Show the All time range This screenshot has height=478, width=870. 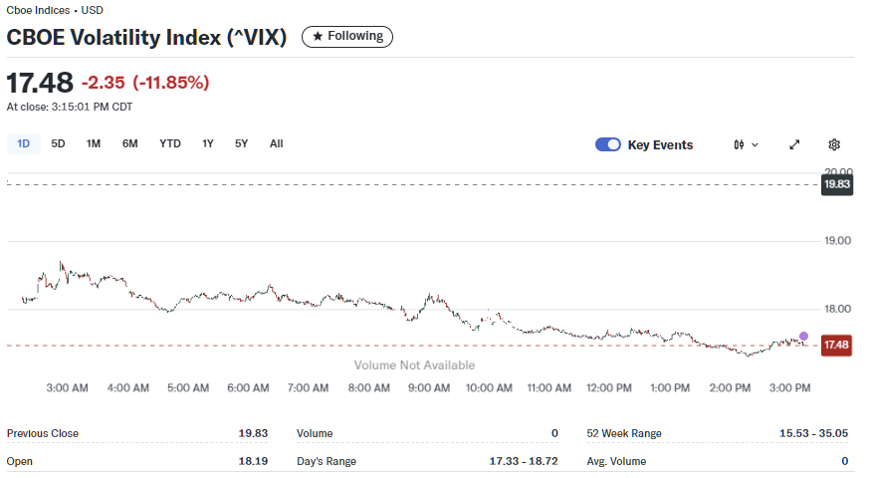coord(277,143)
